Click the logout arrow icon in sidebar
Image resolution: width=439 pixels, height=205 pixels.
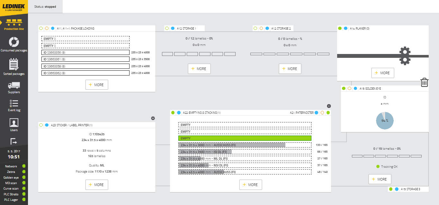click(x=14, y=141)
